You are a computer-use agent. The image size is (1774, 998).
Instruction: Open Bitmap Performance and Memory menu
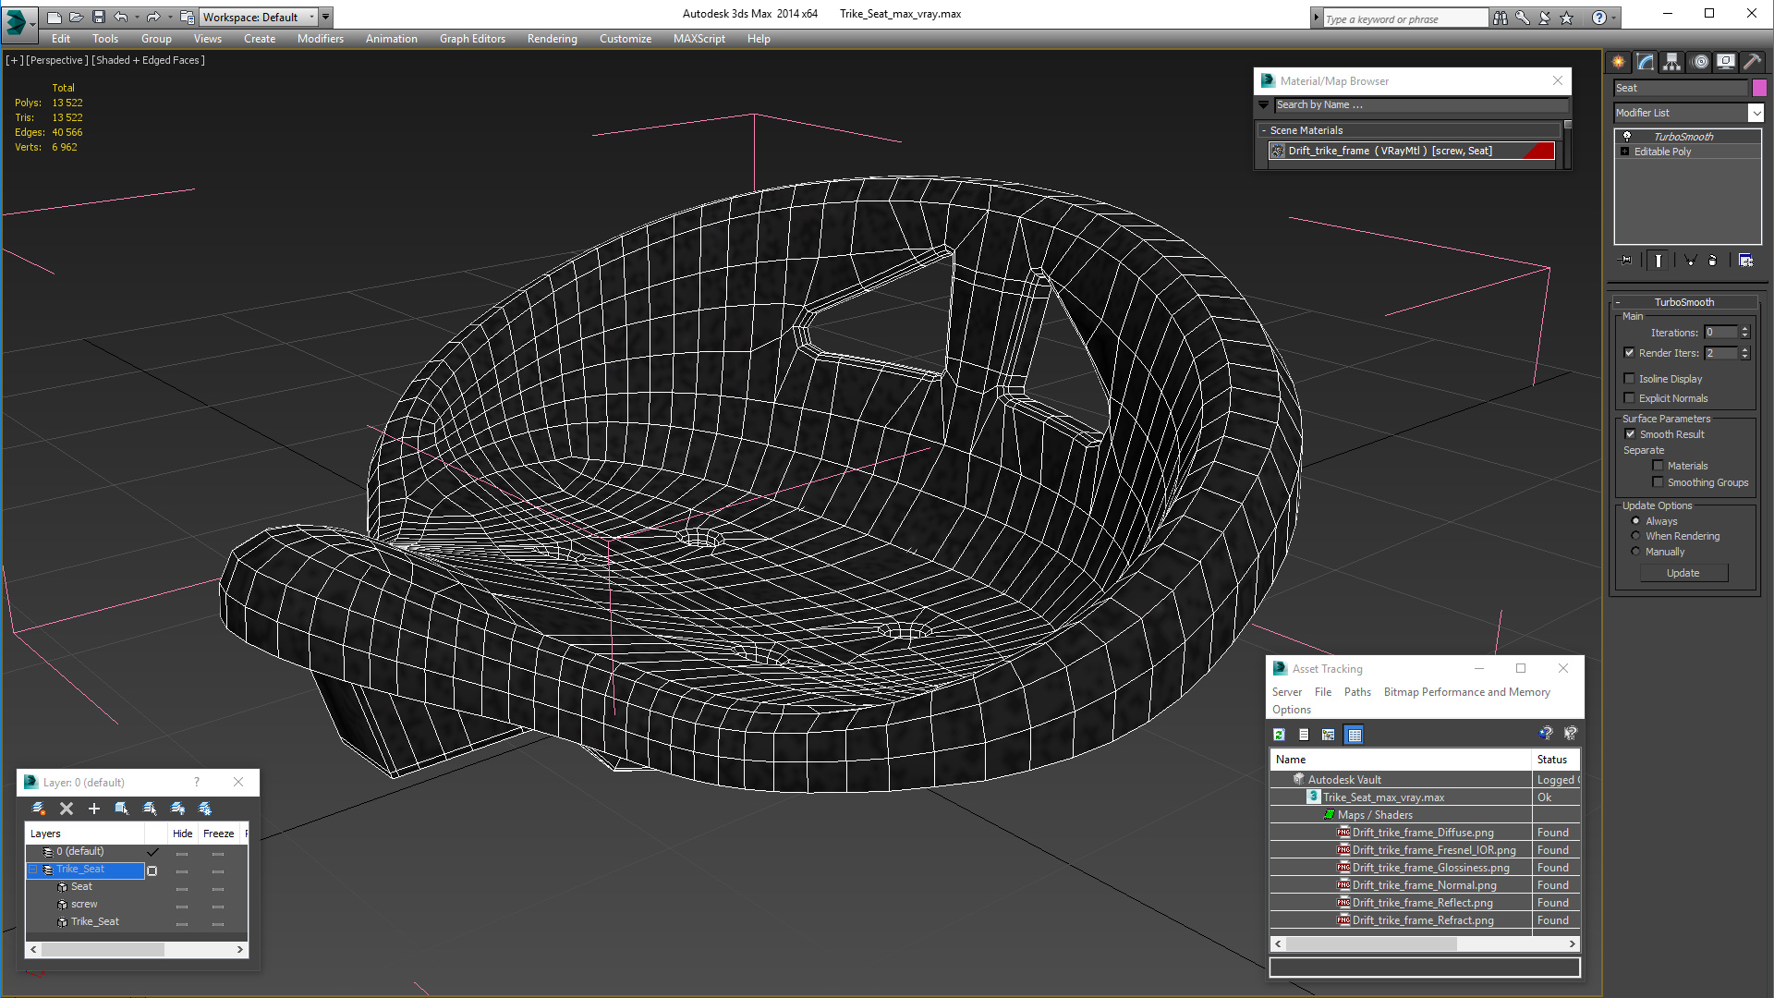point(1466,691)
